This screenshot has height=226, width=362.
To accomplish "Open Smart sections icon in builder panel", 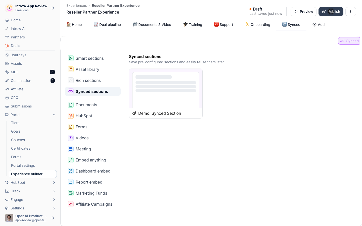I will pos(71,58).
